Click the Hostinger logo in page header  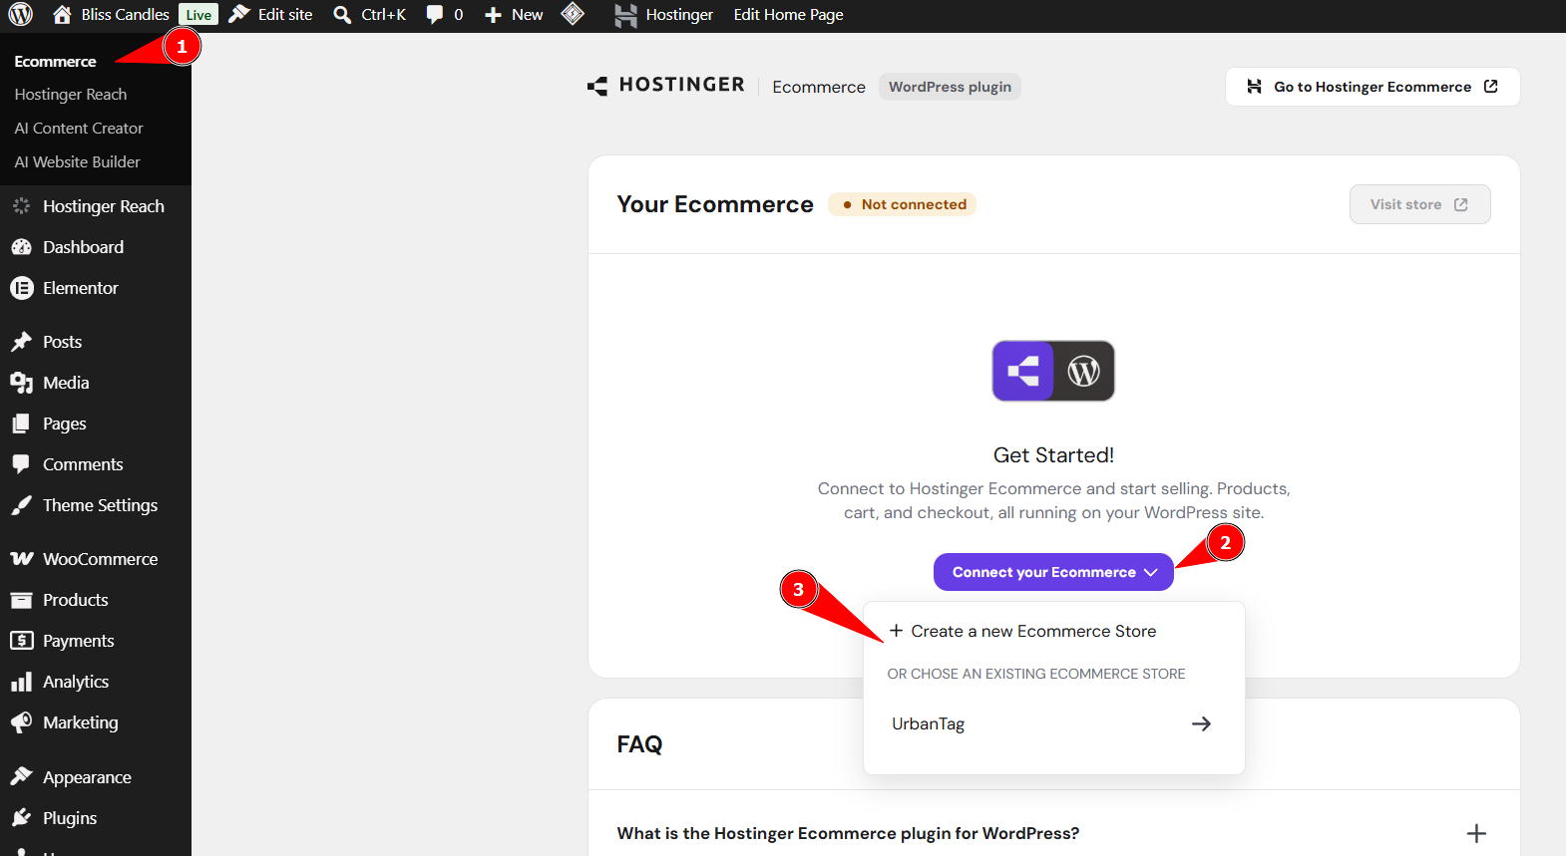click(666, 86)
